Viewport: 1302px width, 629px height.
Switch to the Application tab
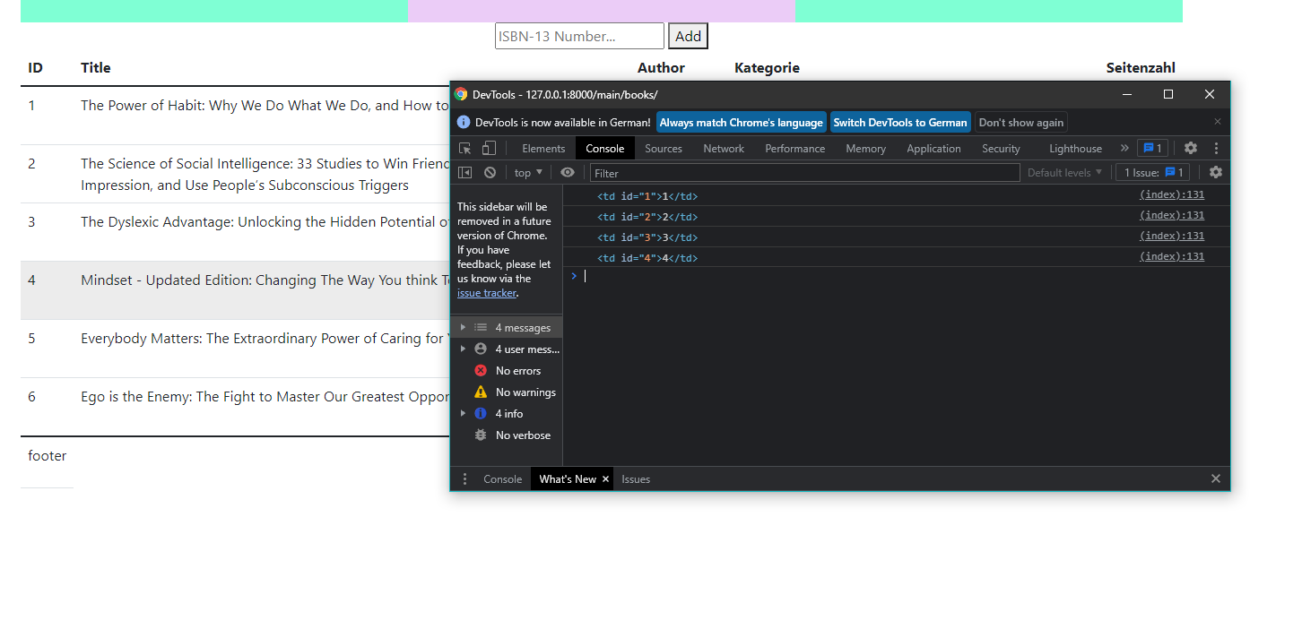(933, 149)
